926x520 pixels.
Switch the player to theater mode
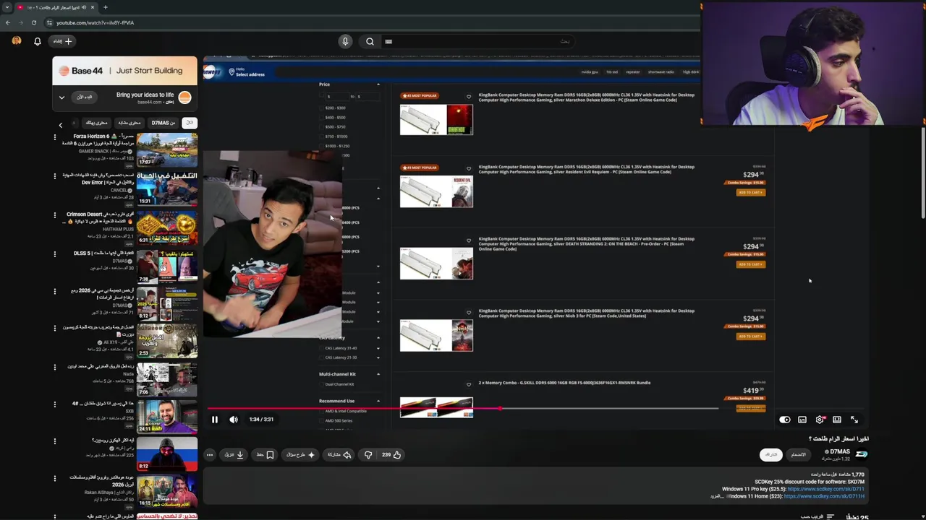(x=837, y=420)
